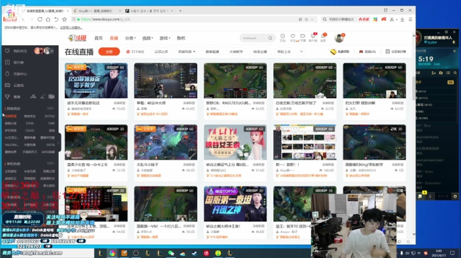
Task: Open the web game center sidebar item
Action: 20,74
